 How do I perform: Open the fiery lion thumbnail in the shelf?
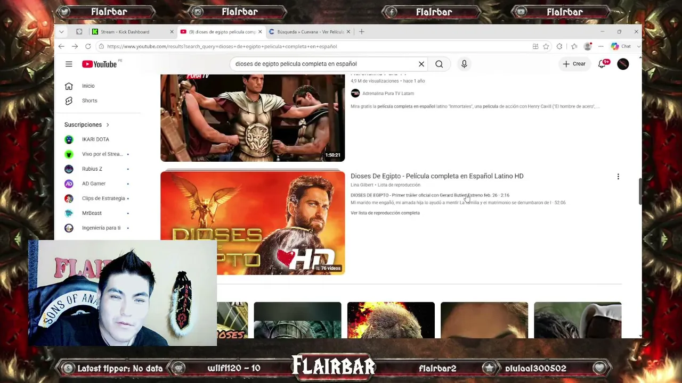click(x=391, y=320)
